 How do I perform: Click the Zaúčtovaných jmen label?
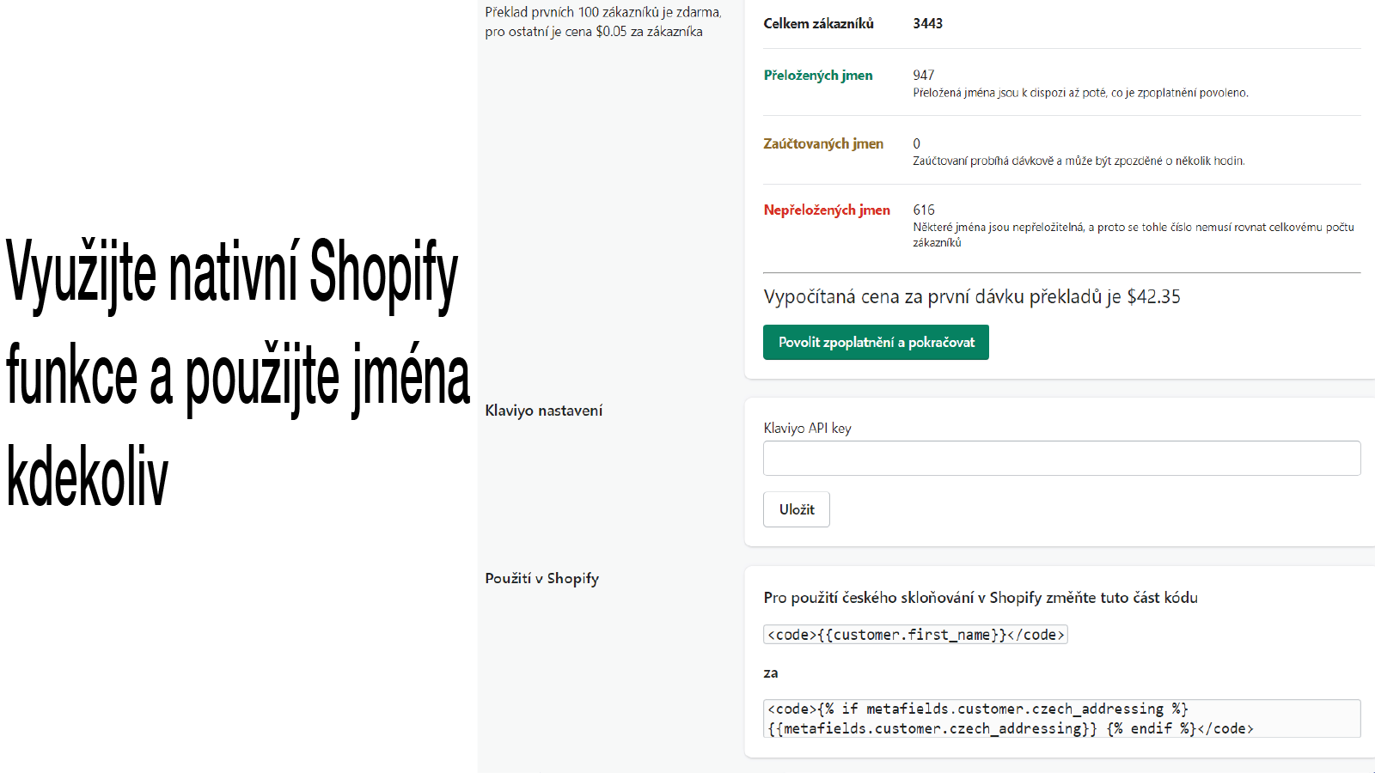(822, 144)
